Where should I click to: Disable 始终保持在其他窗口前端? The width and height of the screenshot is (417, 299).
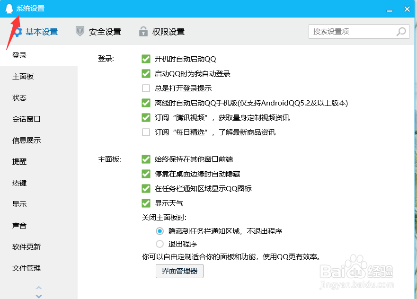[146, 159]
